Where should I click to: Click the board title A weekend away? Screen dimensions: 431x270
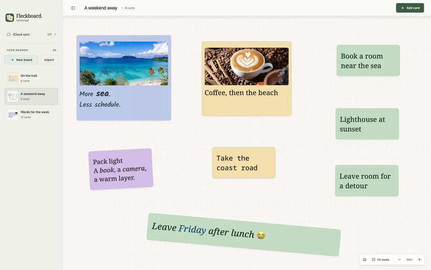101,8
